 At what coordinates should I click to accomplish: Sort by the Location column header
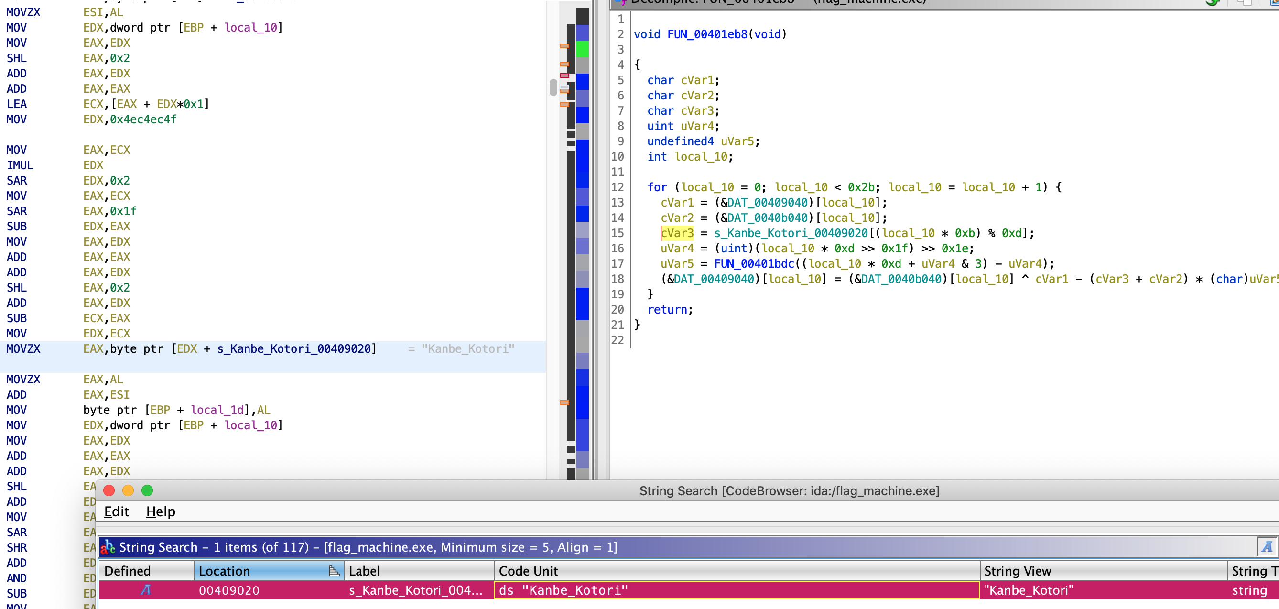point(269,571)
